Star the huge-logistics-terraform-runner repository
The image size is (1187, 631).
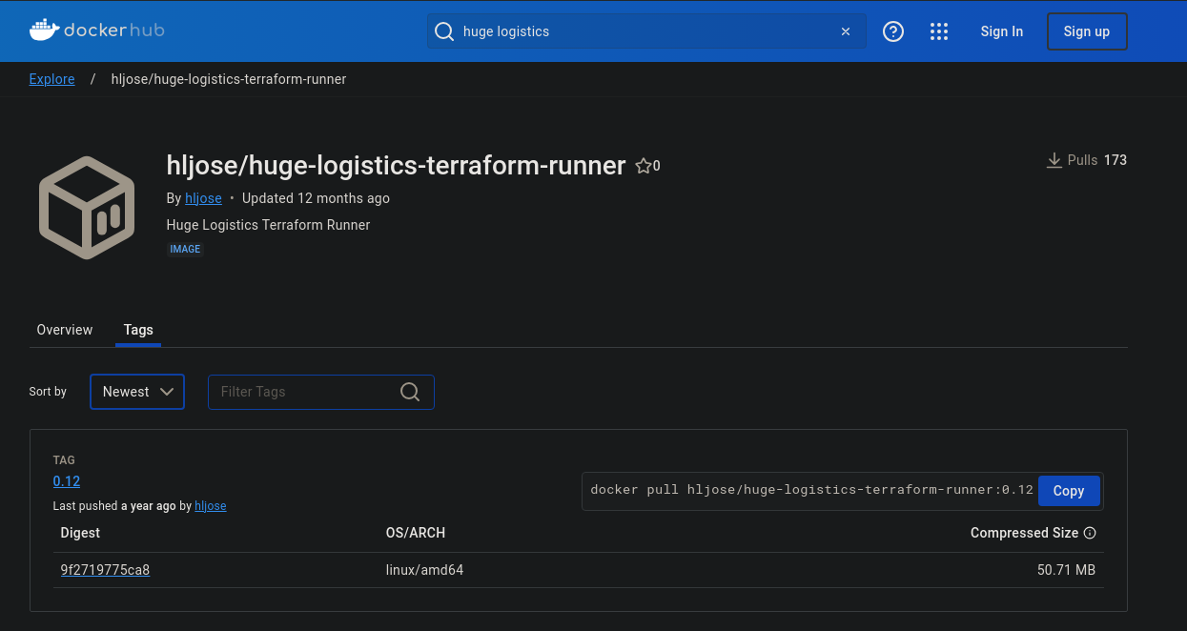(644, 166)
